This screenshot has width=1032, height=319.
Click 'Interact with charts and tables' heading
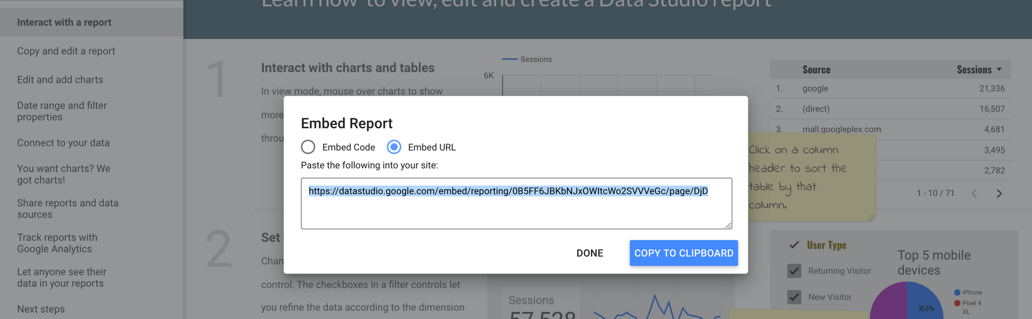point(348,68)
